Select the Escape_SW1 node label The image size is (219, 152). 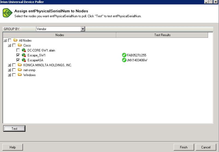point(36,55)
